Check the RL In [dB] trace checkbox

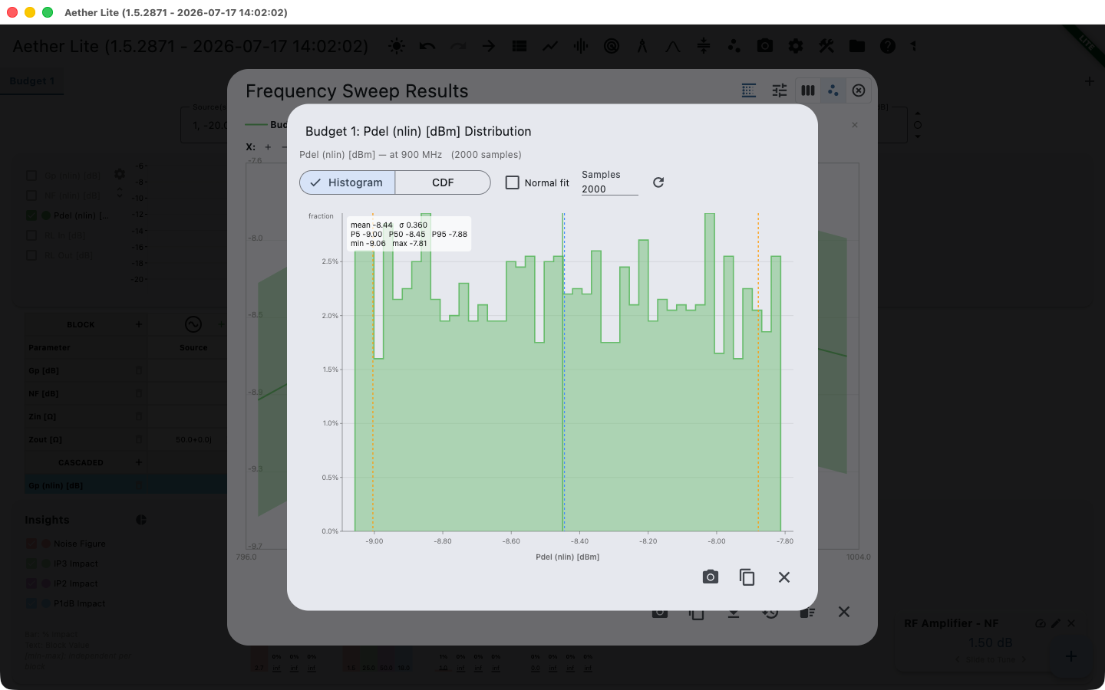point(31,235)
